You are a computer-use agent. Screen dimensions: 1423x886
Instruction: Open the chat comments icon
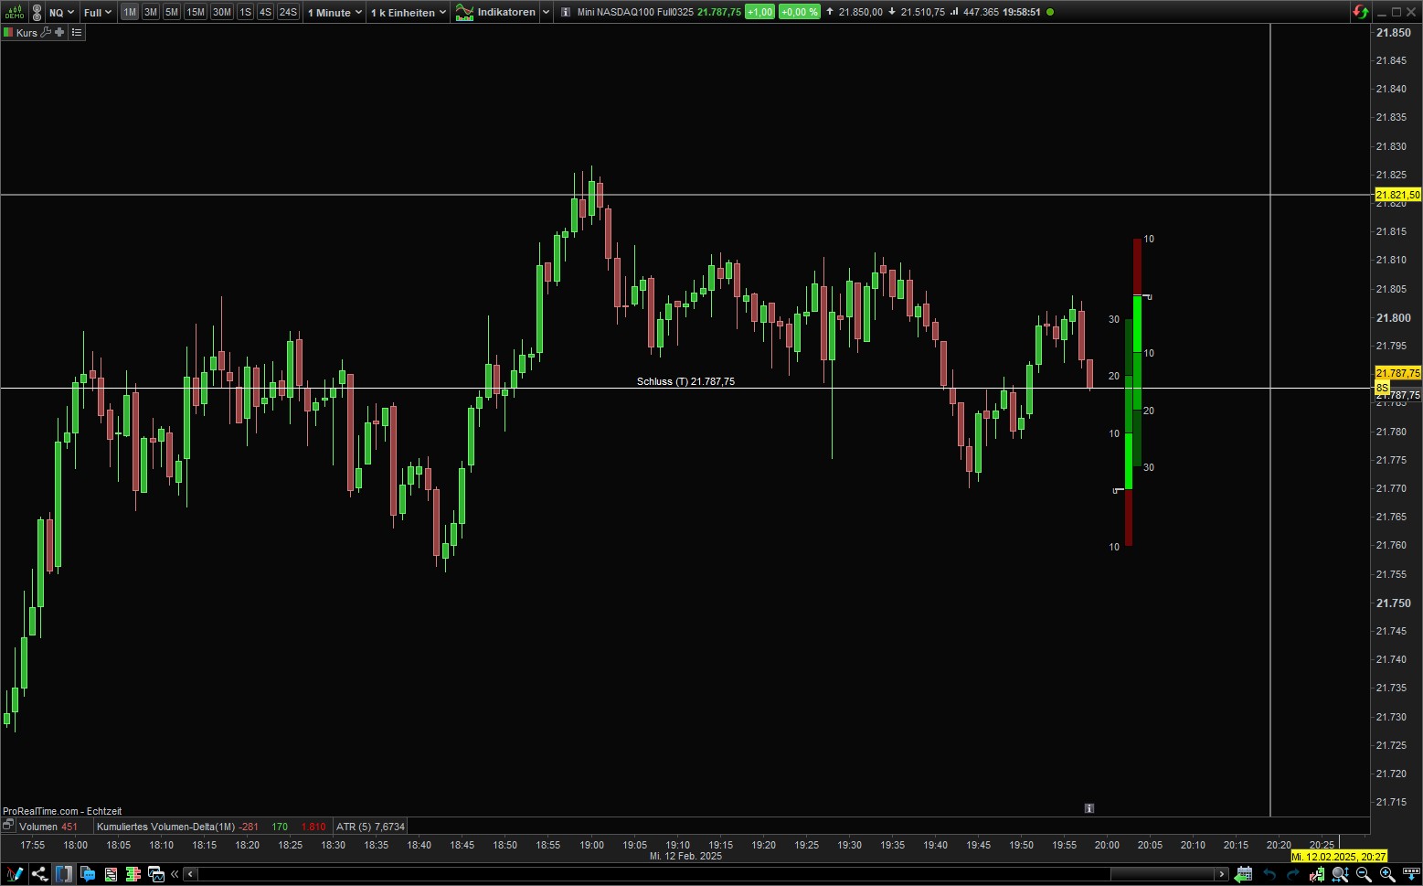tap(88, 874)
